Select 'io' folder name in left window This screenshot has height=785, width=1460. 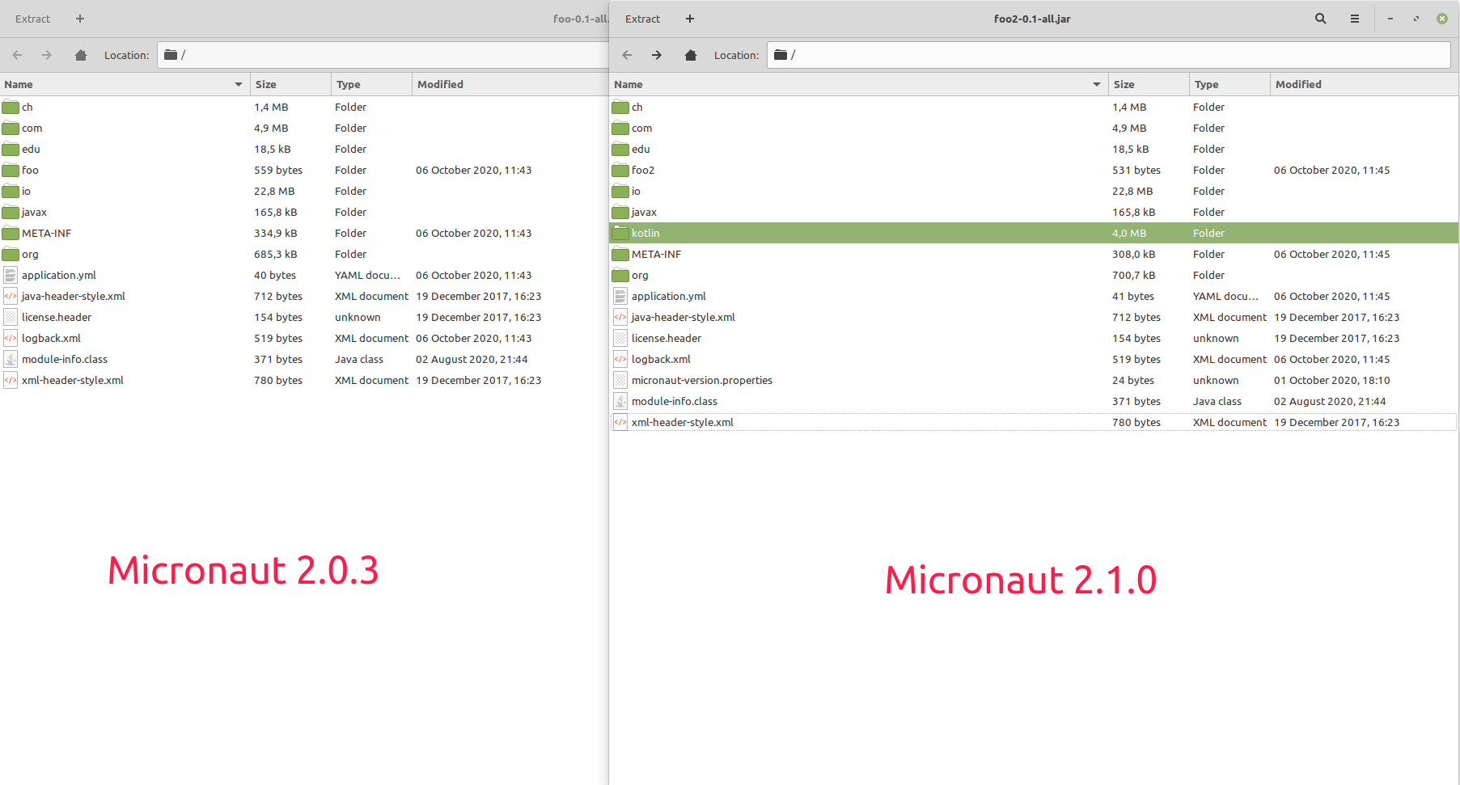tap(26, 191)
